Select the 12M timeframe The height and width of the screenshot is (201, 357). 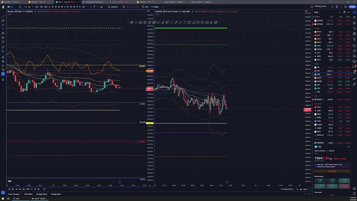(x=83, y=7)
